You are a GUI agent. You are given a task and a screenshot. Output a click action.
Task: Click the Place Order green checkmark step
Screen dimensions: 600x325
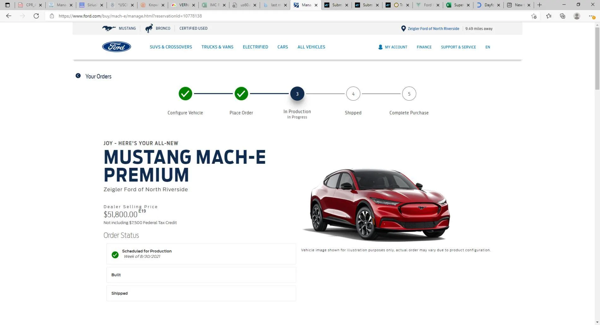click(x=241, y=94)
